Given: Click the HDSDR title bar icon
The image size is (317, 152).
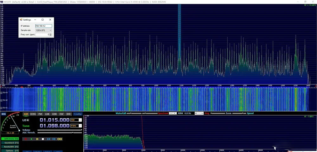Looking at the screenshot, I should click(2, 2).
